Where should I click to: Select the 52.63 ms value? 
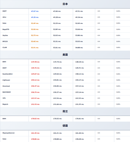tap(57, 35)
